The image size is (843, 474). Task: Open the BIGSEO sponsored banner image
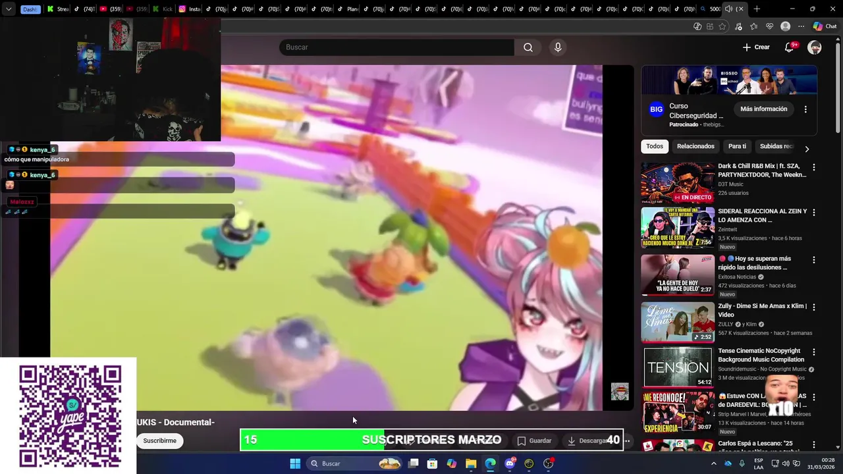729,80
